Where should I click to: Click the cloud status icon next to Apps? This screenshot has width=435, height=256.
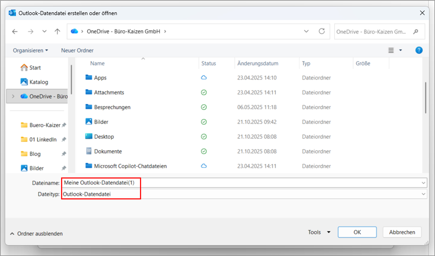click(204, 77)
